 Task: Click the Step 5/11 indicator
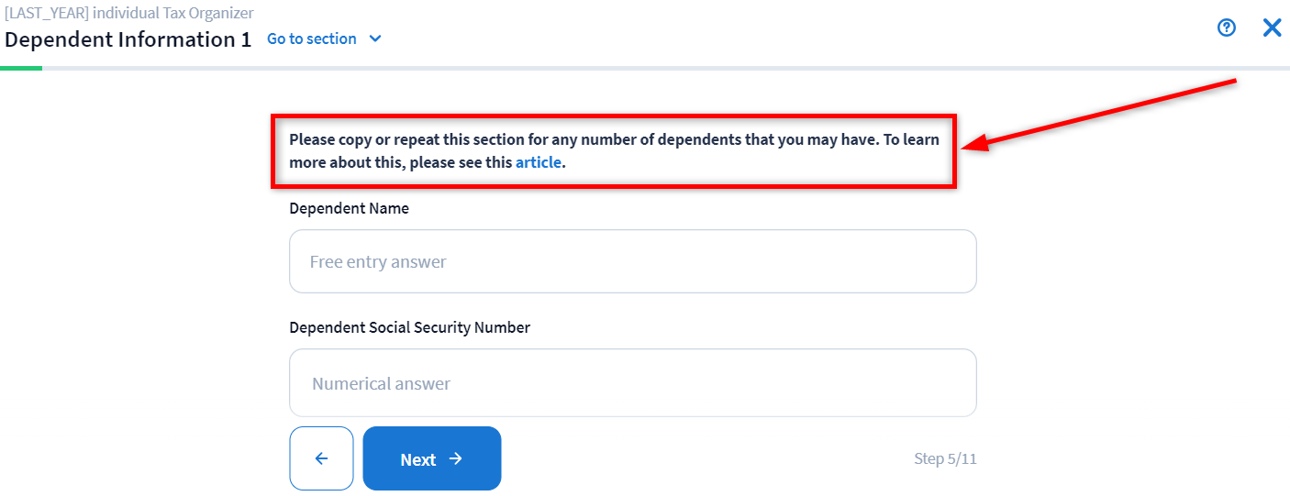point(945,458)
